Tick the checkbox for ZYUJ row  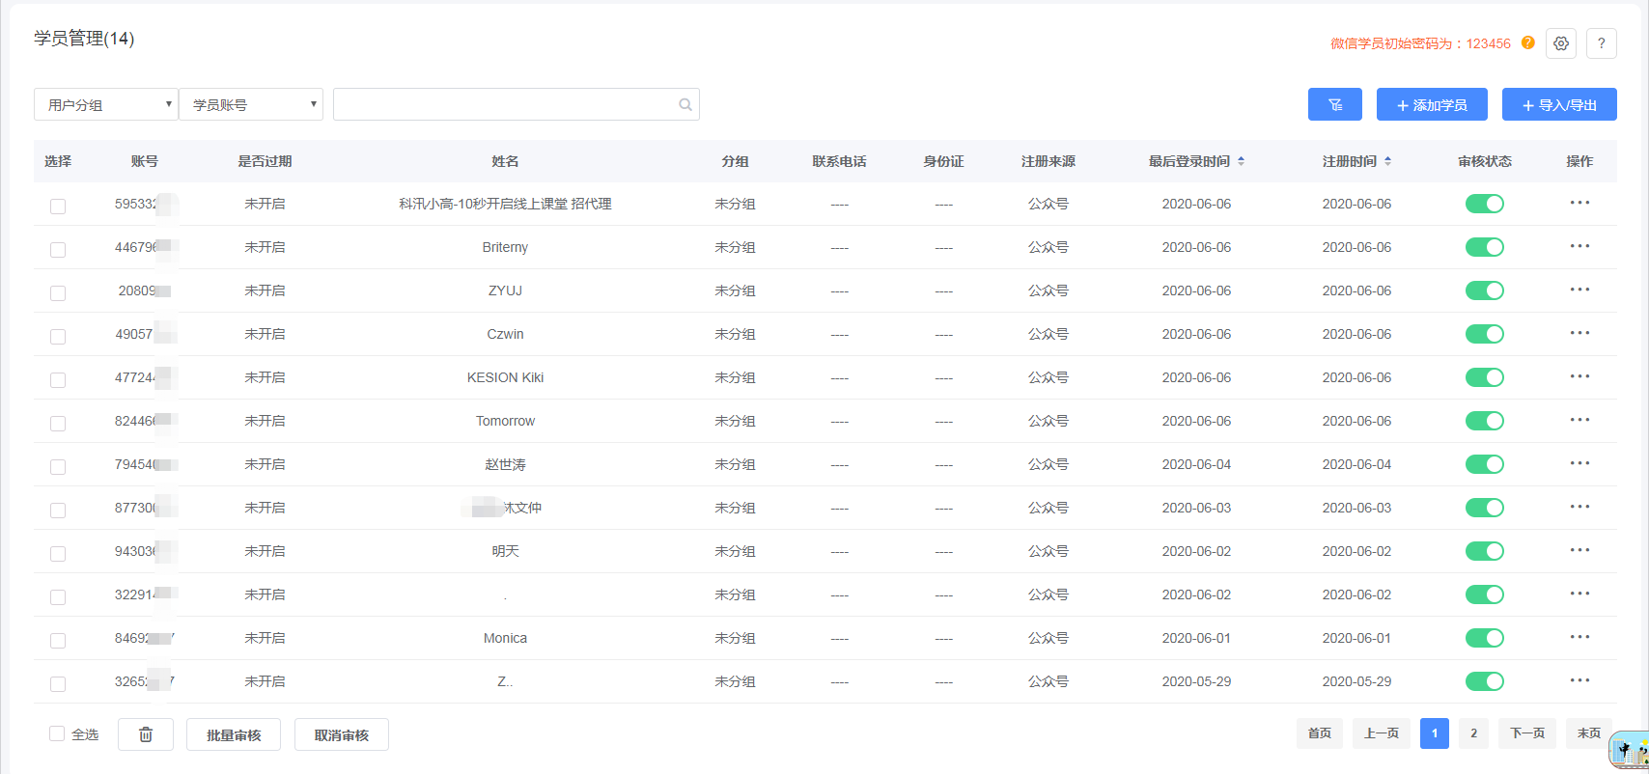pyautogui.click(x=58, y=292)
